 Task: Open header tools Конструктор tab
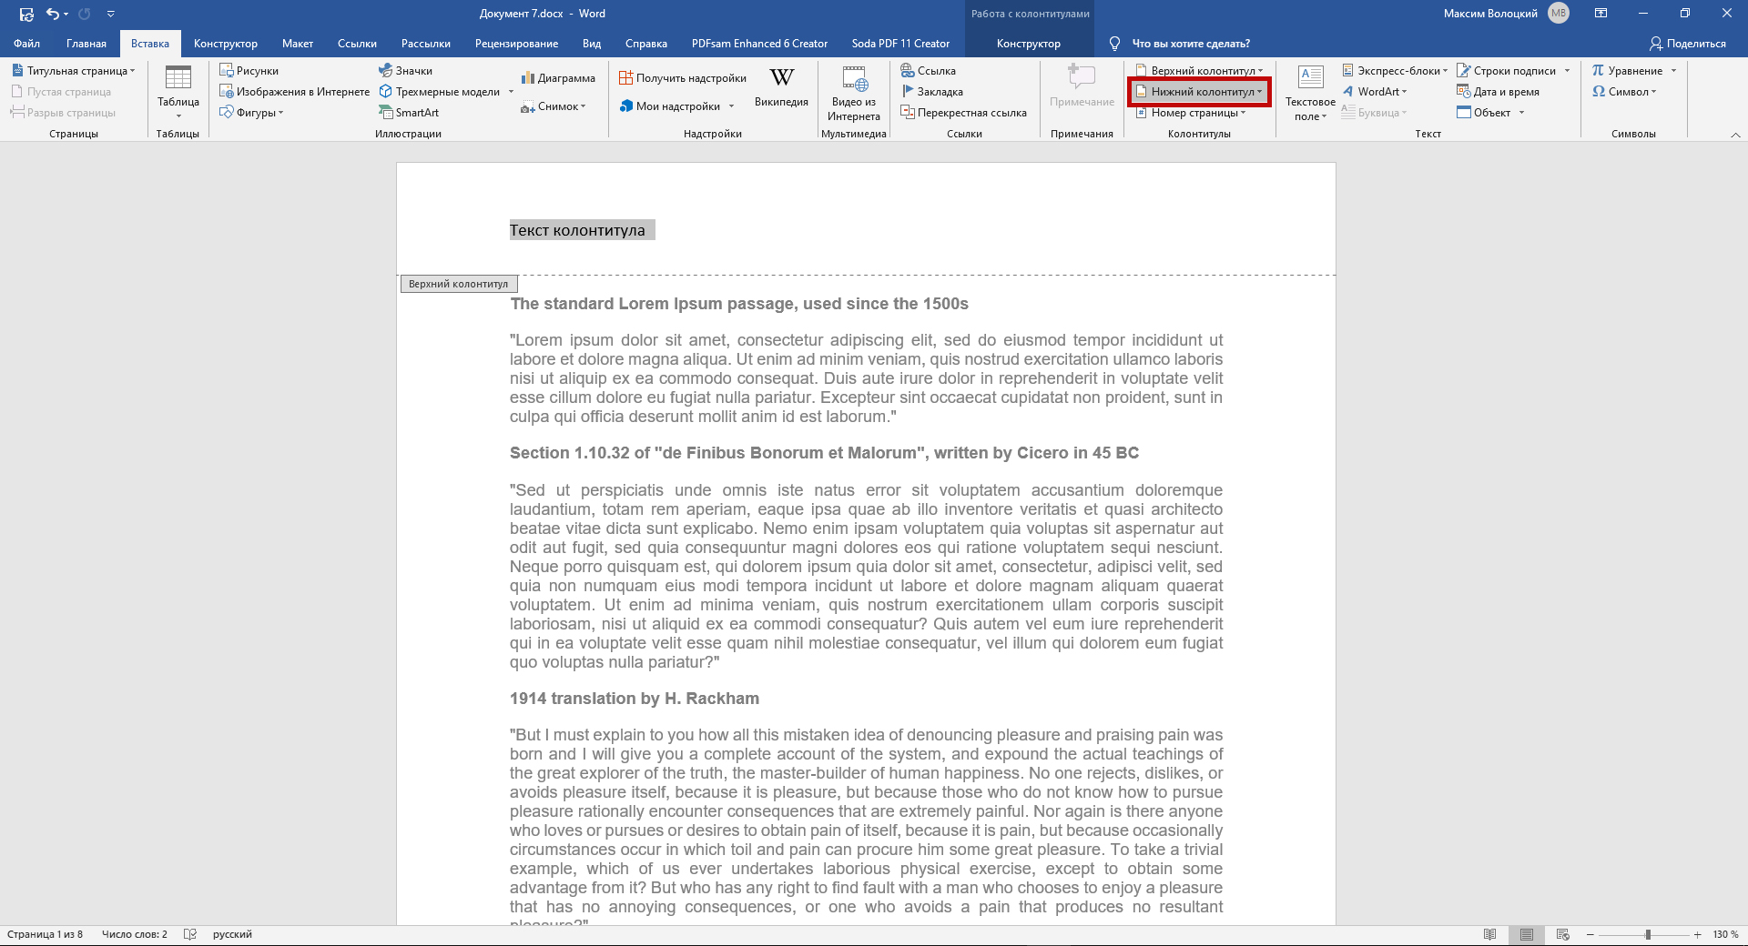point(1029,43)
